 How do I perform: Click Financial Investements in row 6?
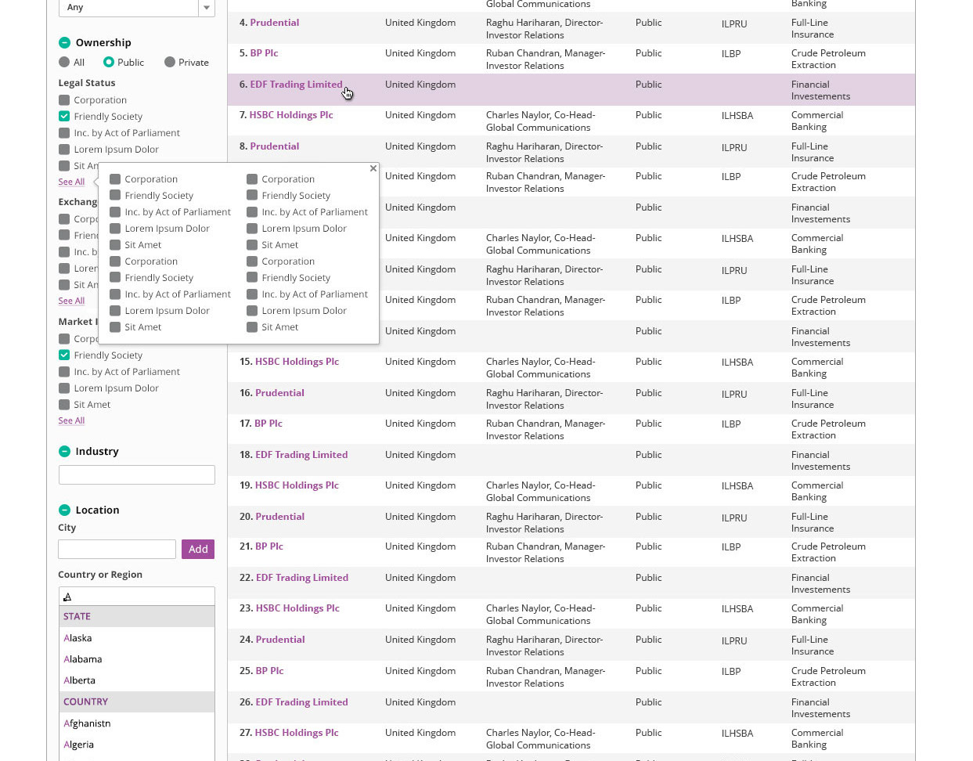(x=820, y=90)
